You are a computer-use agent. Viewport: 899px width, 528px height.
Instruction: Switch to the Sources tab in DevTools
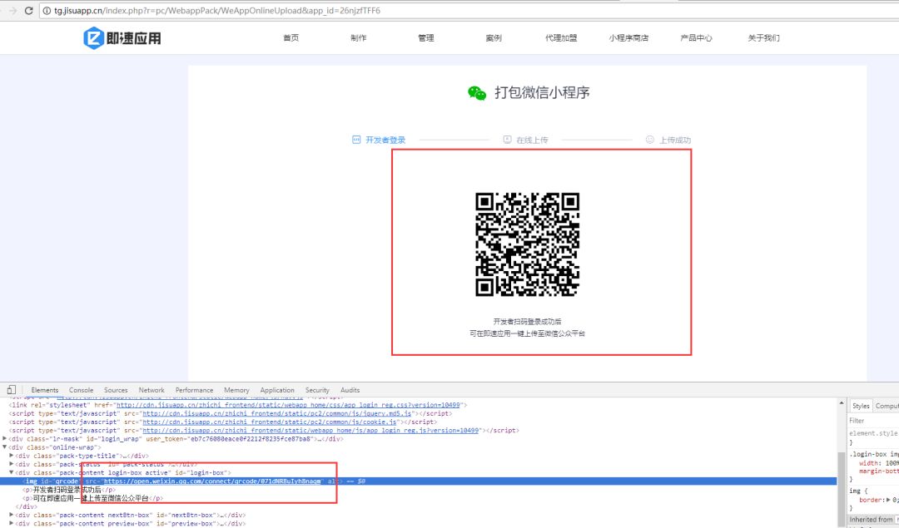[116, 390]
